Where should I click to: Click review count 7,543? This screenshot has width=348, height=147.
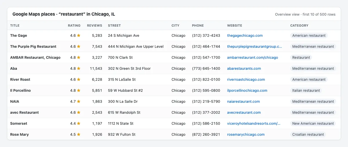tap(97, 47)
